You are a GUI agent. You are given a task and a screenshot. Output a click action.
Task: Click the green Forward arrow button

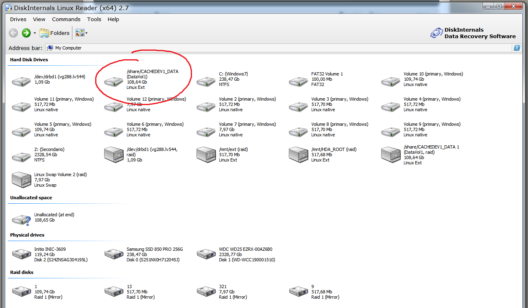coord(26,33)
